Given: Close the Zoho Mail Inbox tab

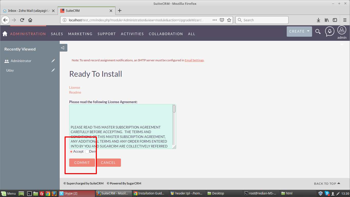Looking at the screenshot, I should coord(53,11).
